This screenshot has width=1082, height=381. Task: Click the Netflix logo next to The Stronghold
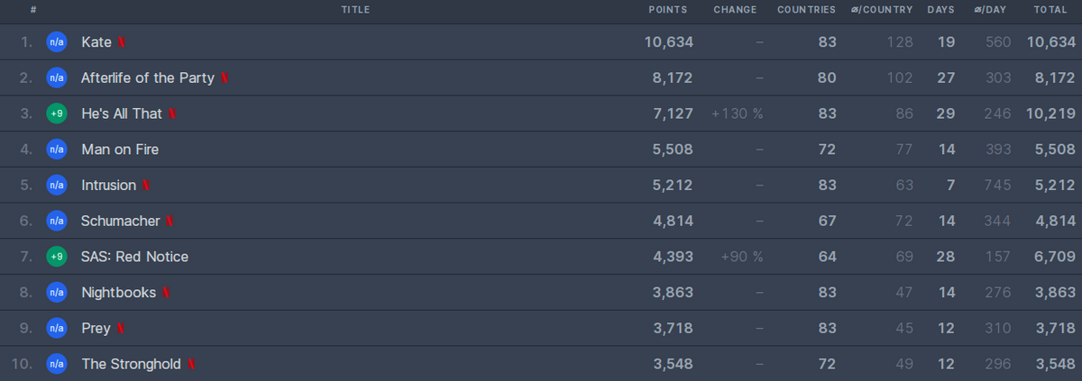[x=191, y=365]
